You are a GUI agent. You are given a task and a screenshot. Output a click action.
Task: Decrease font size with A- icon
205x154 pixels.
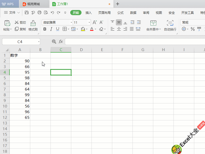tap(101, 22)
